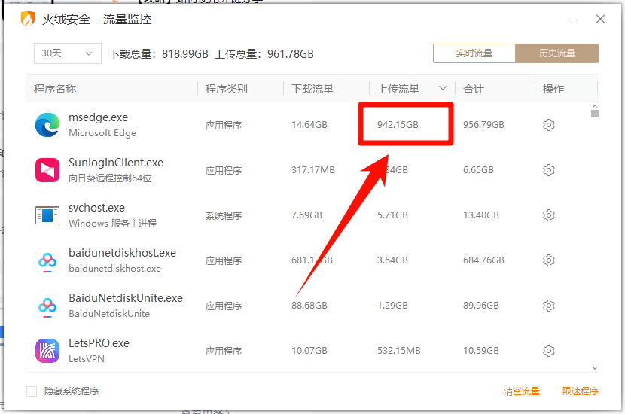Click the 10.59GB total value
Screen dimensions: 625x414
(480, 351)
